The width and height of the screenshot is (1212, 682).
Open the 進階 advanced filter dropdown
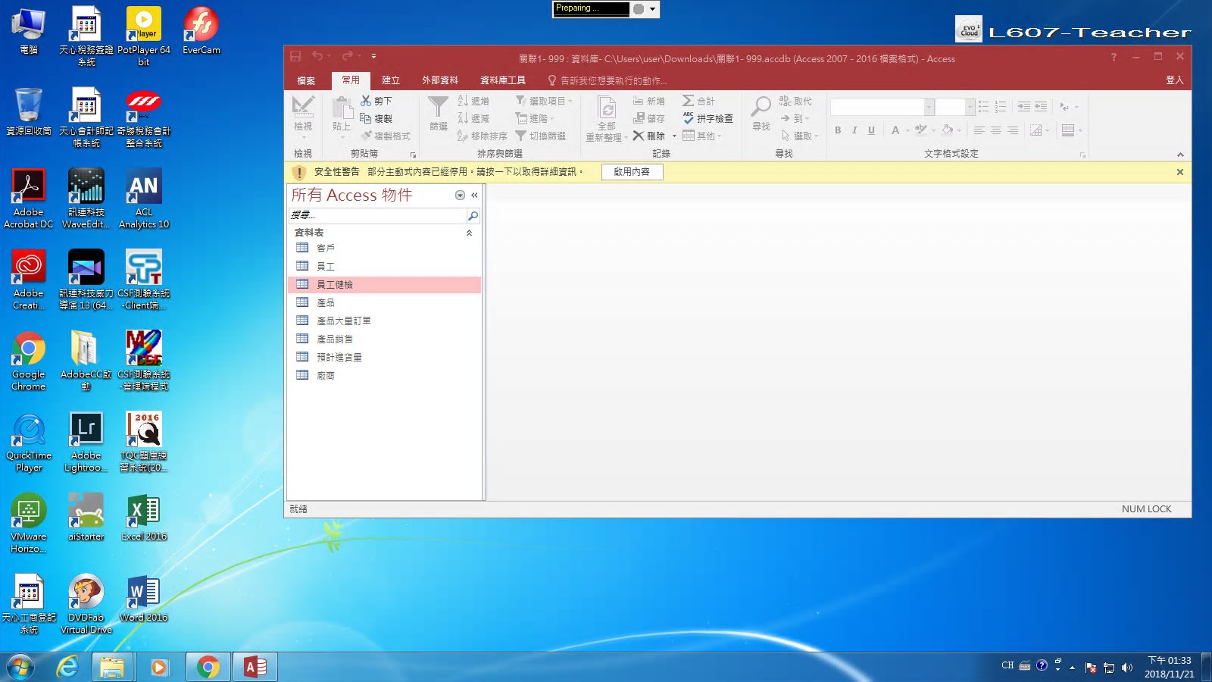point(535,118)
